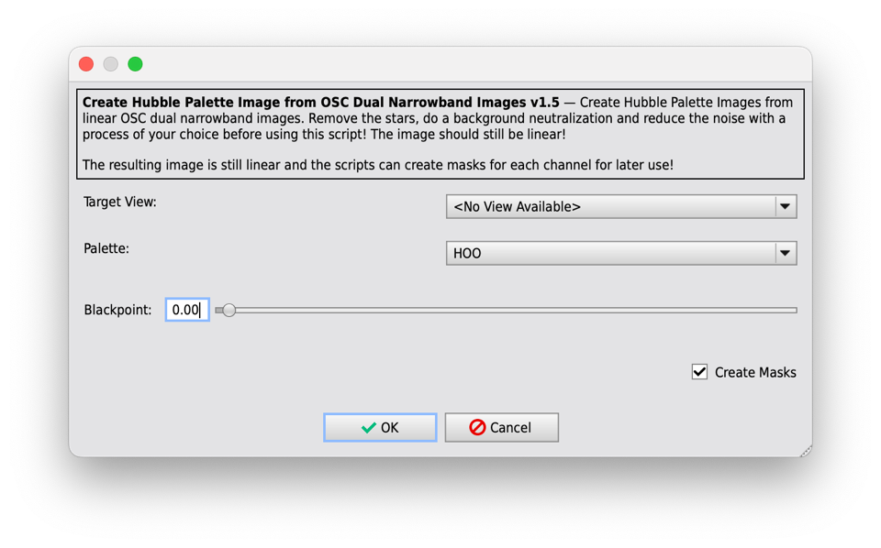Focus the Blackpoint value input field
881x548 pixels.
click(187, 310)
